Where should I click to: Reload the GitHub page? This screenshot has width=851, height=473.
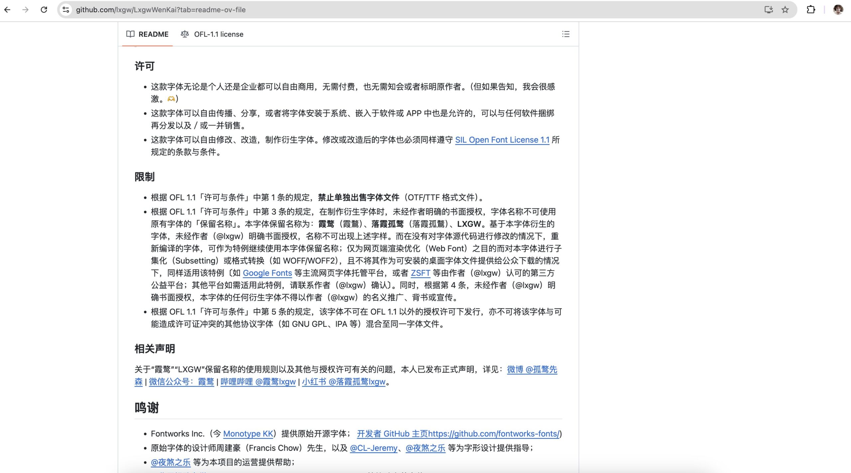coord(44,10)
